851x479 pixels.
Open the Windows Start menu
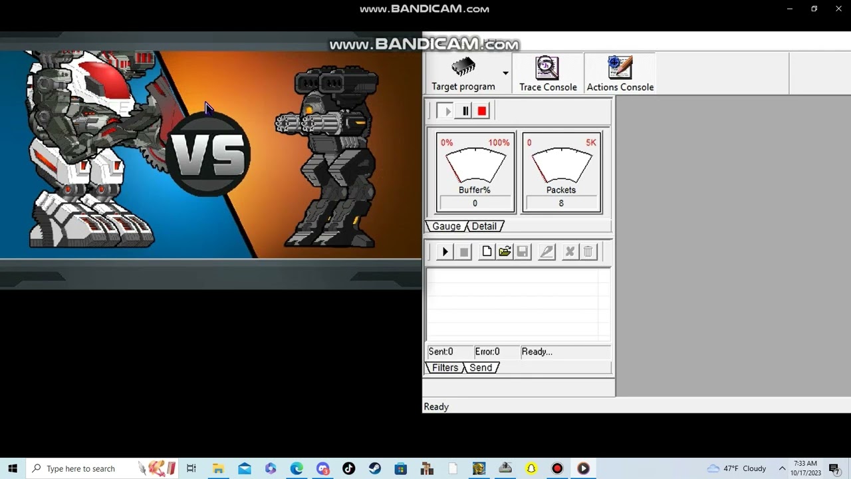click(x=13, y=468)
